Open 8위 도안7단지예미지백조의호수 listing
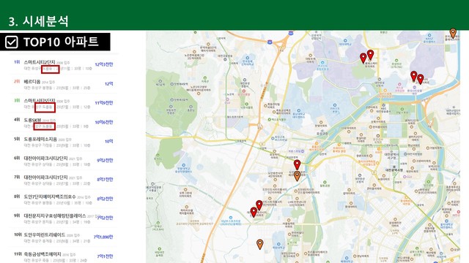The height and width of the screenshot is (263, 469). pyautogui.click(x=64, y=199)
